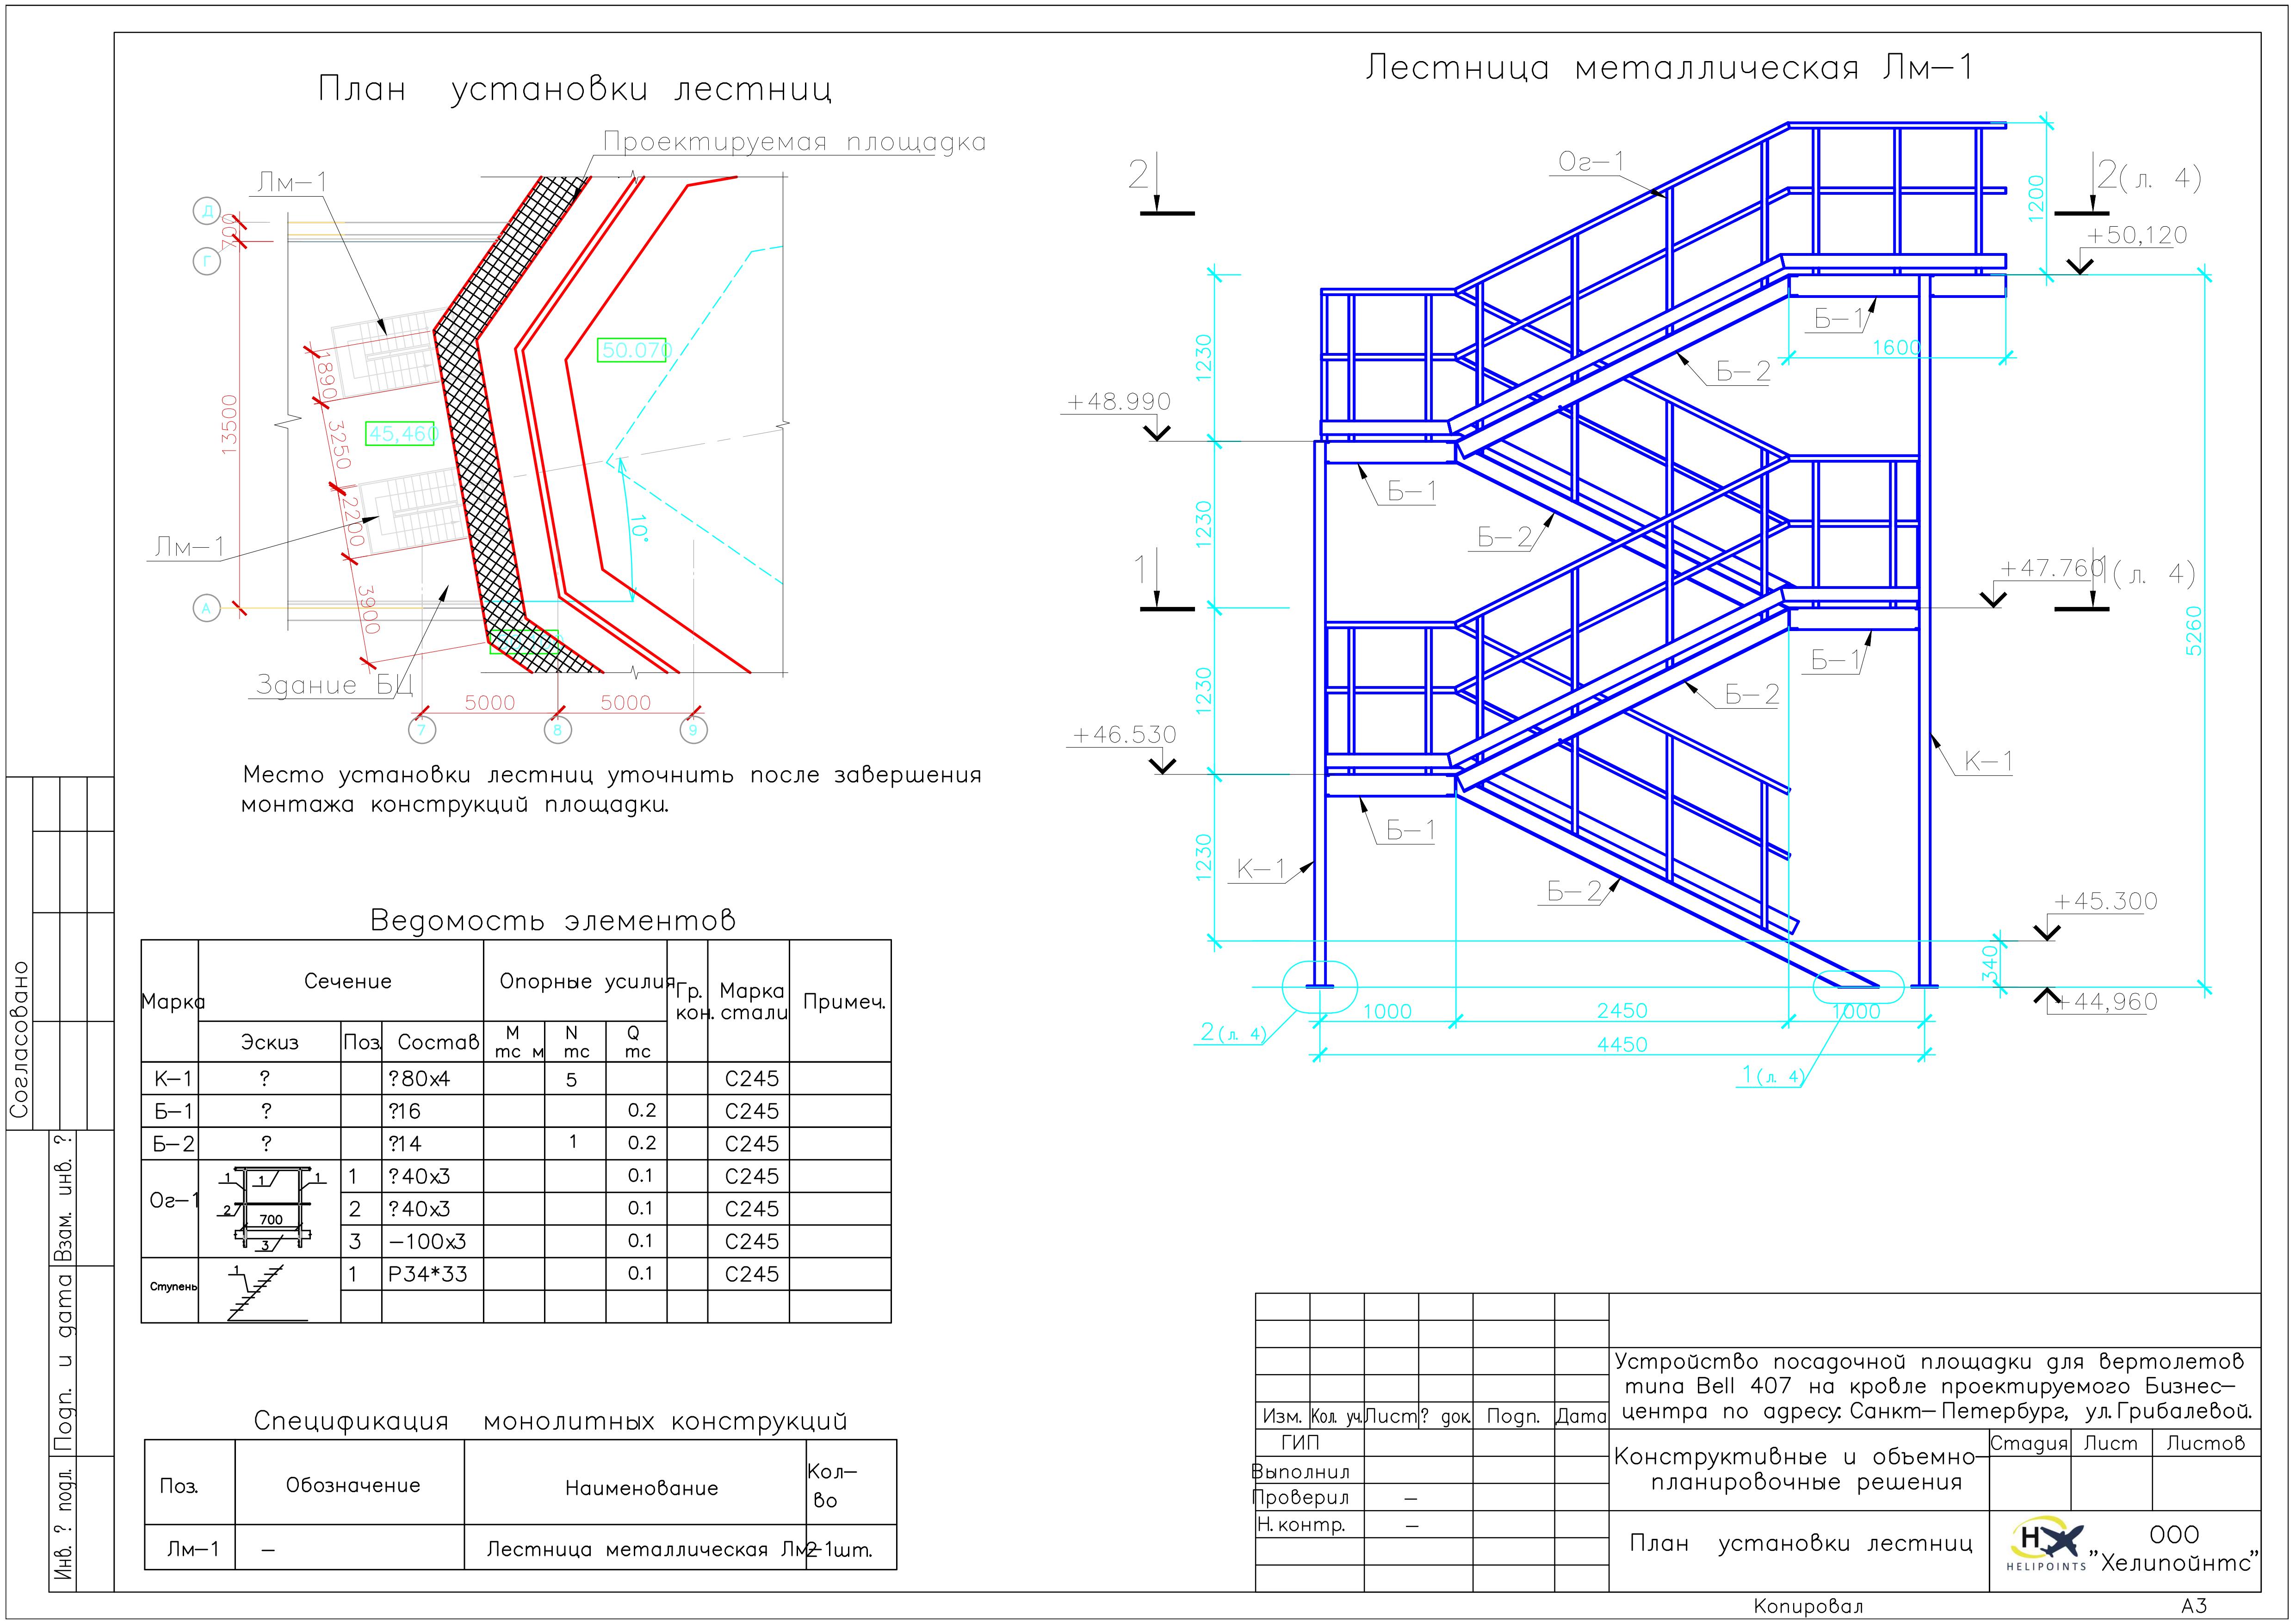
Task: Click the 'Листов' header in the title block
Action: (2205, 1443)
